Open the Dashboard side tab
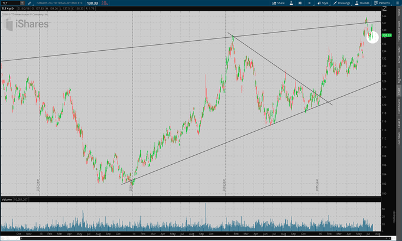 pos(399,107)
